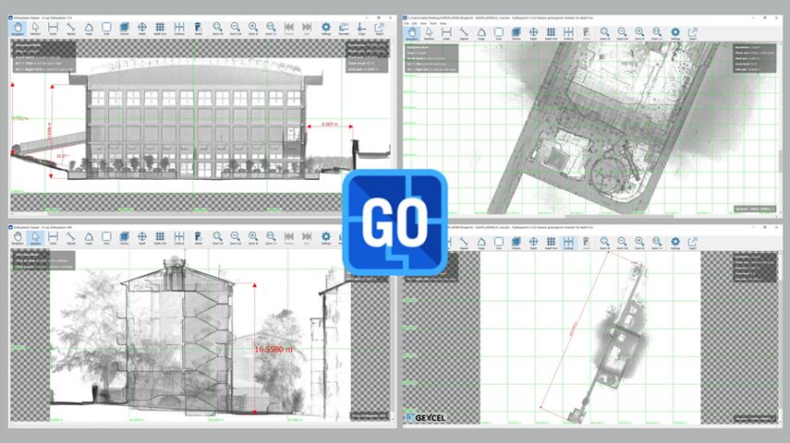
Task: Click Zoom All in top-right window
Action: coord(604,33)
